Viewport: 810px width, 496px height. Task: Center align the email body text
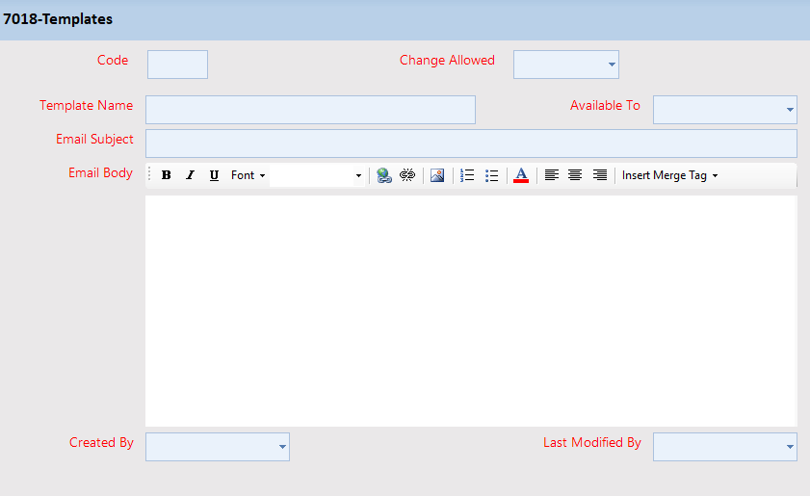coord(575,175)
